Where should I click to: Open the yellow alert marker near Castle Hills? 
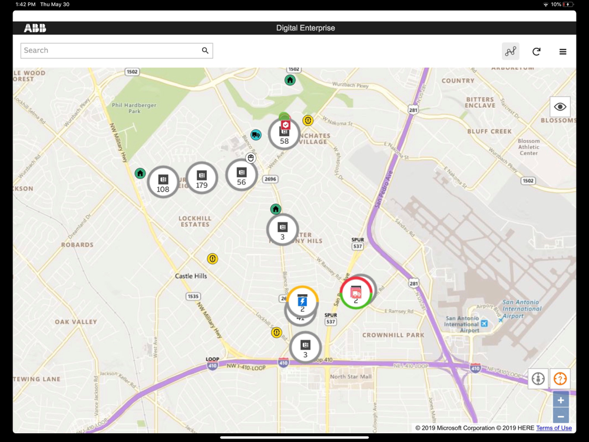point(213,259)
